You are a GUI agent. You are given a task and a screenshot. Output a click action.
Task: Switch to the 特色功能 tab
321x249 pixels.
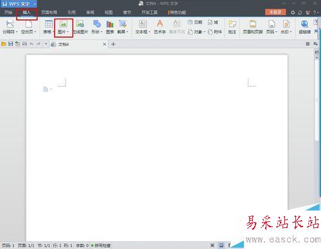178,12
